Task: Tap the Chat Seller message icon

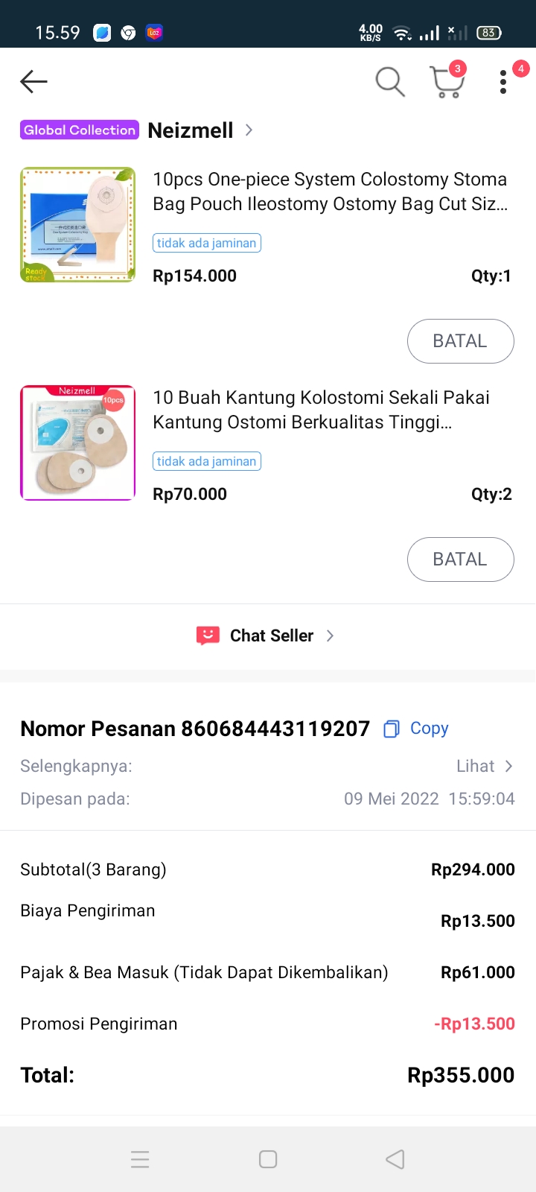Action: tap(208, 635)
